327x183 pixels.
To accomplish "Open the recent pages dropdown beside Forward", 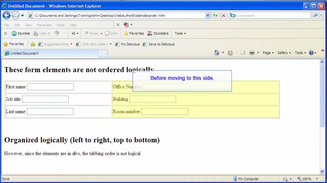I will (x=22, y=16).
